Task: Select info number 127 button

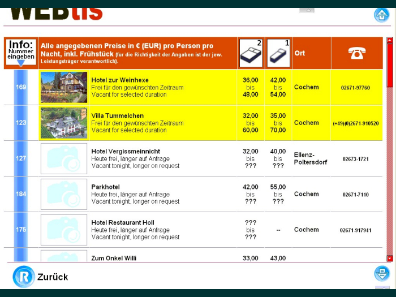Action: 21,158
